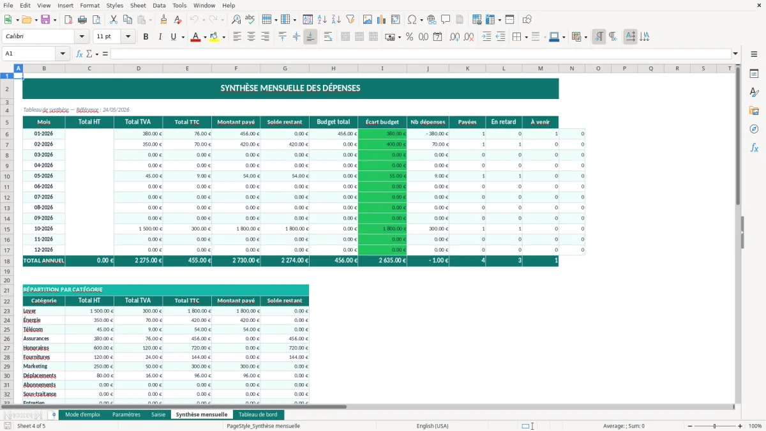Click the Sort Descending icon

(336, 20)
